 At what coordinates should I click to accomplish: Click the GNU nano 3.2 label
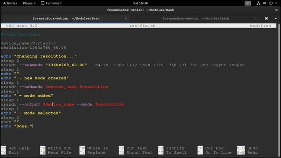tap(22, 26)
